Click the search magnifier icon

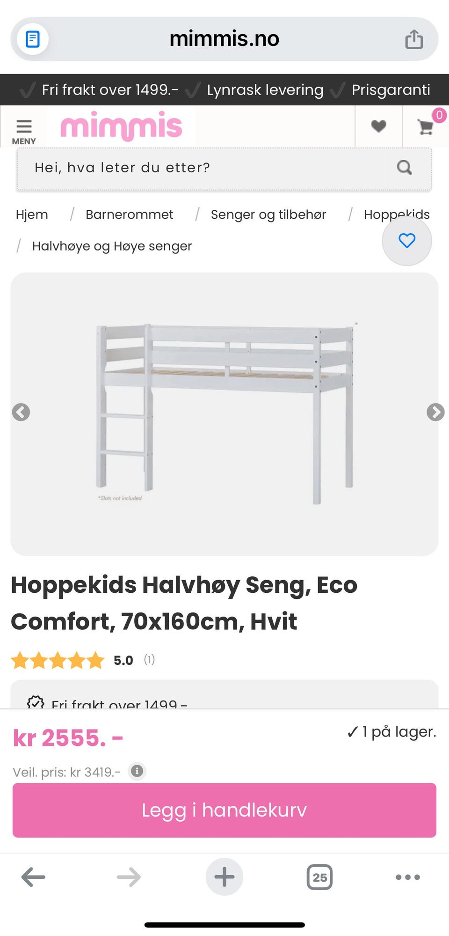click(x=405, y=168)
